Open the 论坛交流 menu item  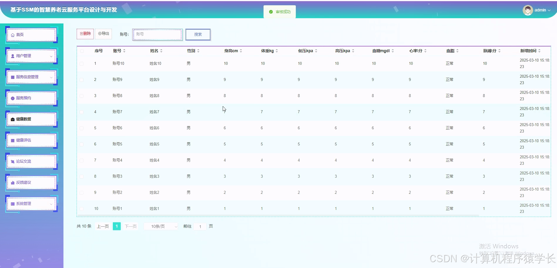pyautogui.click(x=31, y=162)
